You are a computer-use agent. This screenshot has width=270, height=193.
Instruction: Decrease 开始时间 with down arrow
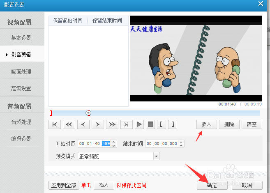(x=114, y=146)
